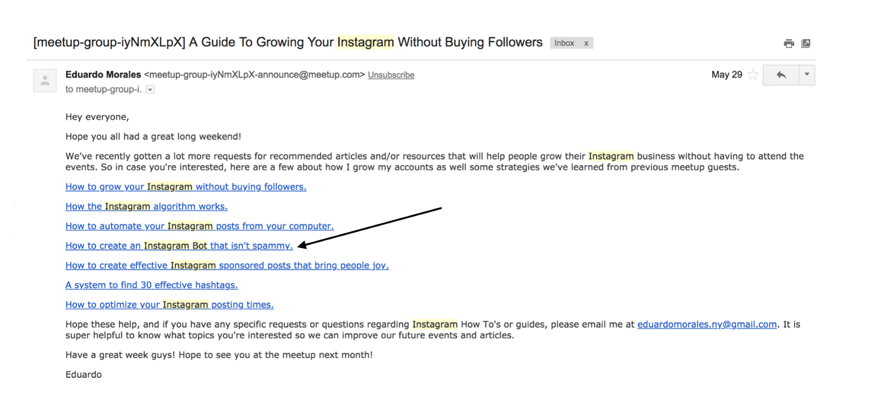Viewport: 874px width, 415px height.
Task: Open email in a new window
Action: click(806, 44)
